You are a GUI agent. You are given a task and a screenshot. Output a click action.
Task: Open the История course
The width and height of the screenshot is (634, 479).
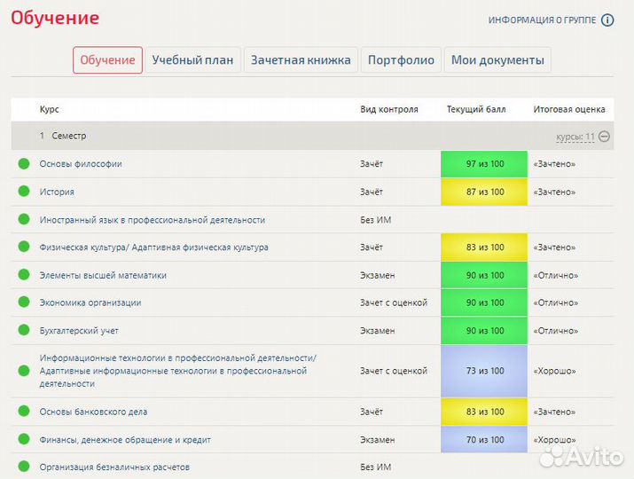[57, 192]
